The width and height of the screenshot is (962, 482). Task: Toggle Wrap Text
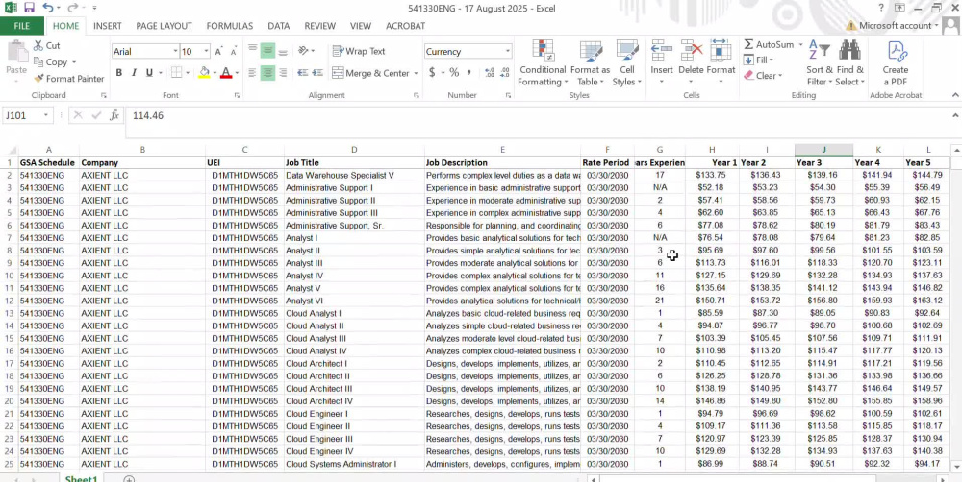click(x=359, y=52)
